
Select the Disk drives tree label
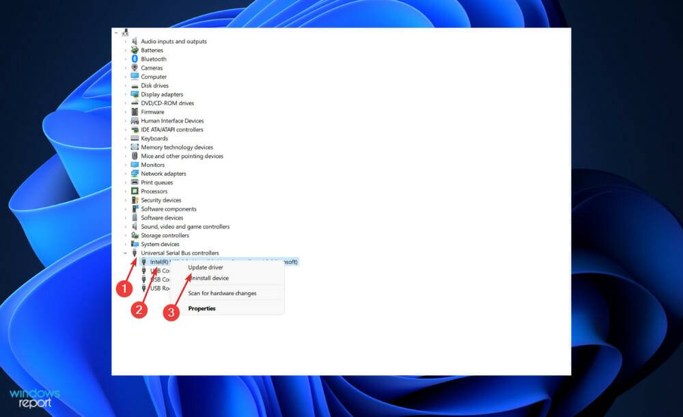coord(154,85)
